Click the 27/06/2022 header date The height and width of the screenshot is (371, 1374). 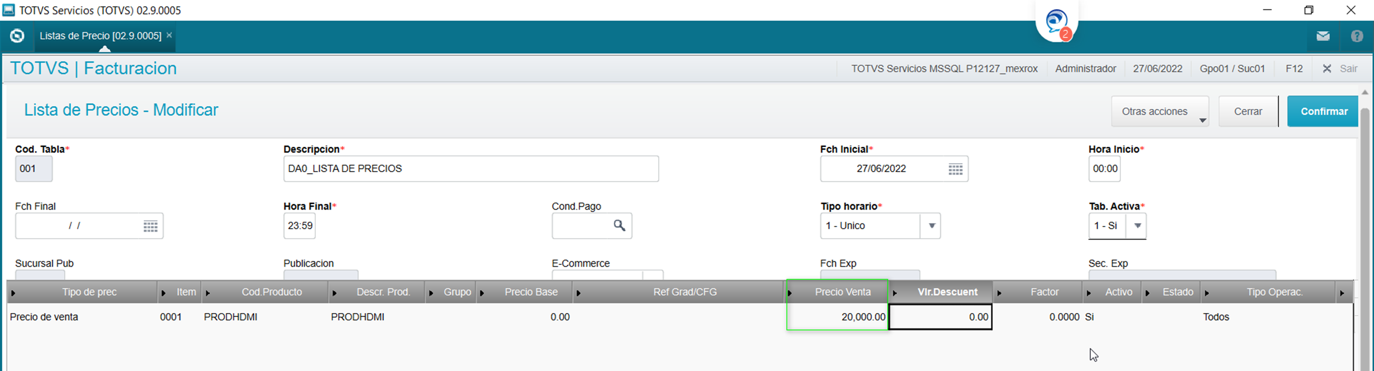click(x=1157, y=69)
